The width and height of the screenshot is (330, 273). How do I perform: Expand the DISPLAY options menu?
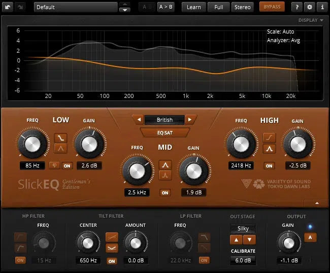(x=311, y=20)
